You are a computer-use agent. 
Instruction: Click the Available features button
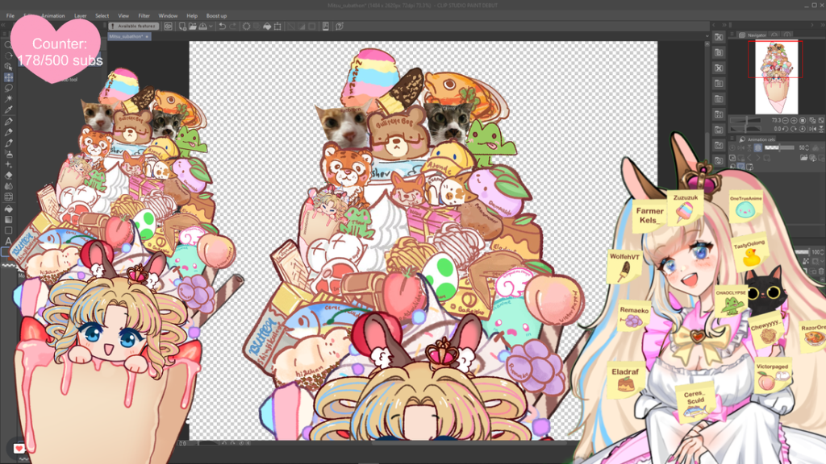[x=134, y=26]
